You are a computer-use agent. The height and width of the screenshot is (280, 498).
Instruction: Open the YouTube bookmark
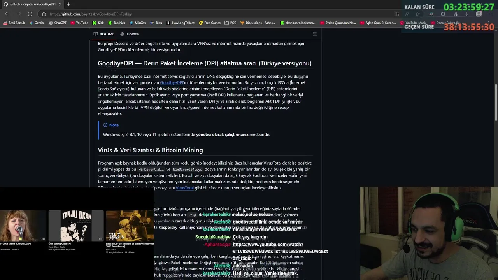79,23
